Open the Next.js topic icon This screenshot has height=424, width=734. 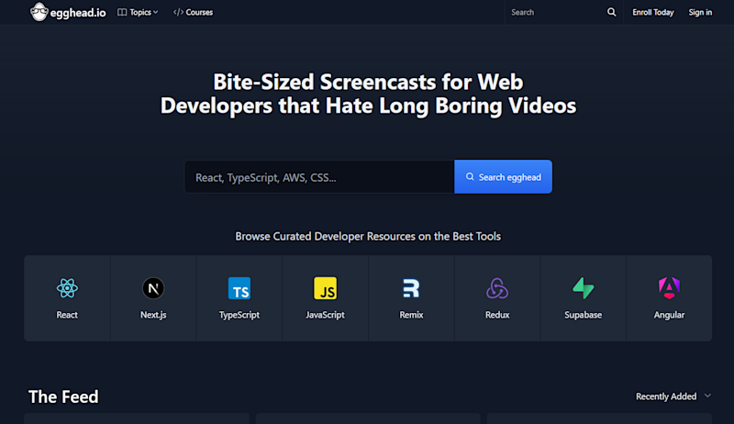point(153,288)
